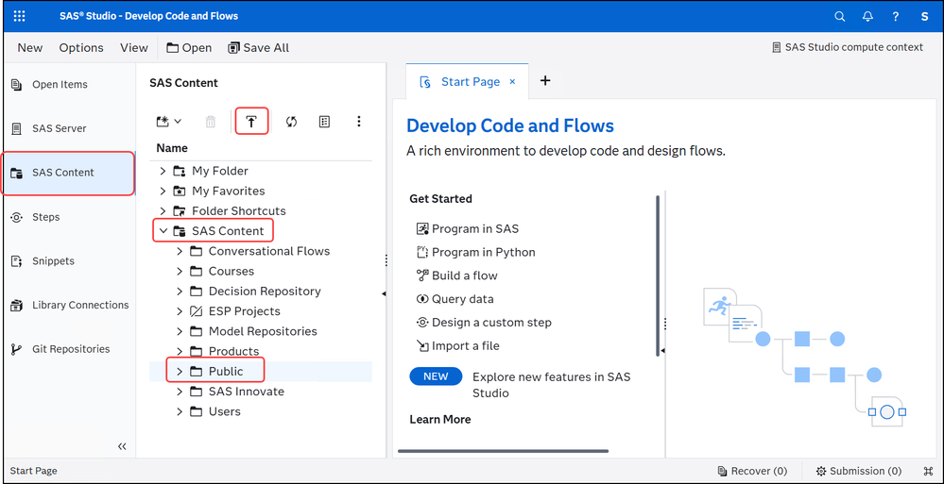Click the properties icon in the toolbar
Screen dimensions: 944x484
click(324, 122)
